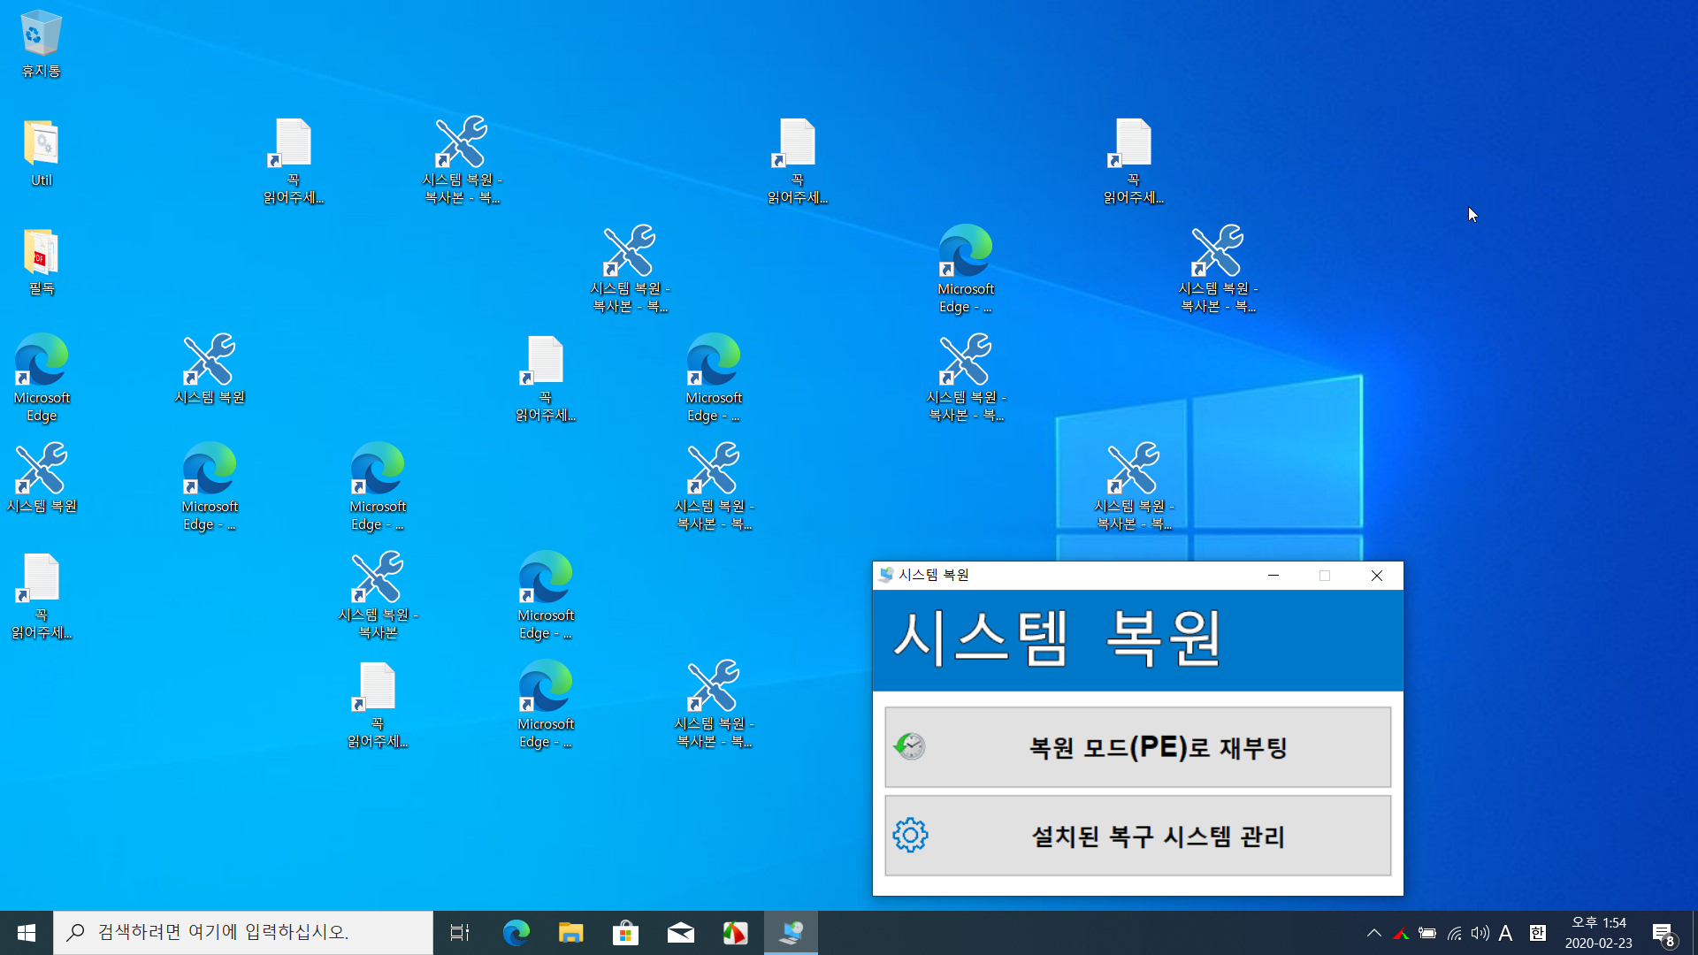Open the red-green app icon on taskbar
The width and height of the screenshot is (1698, 955).
pyautogui.click(x=735, y=933)
